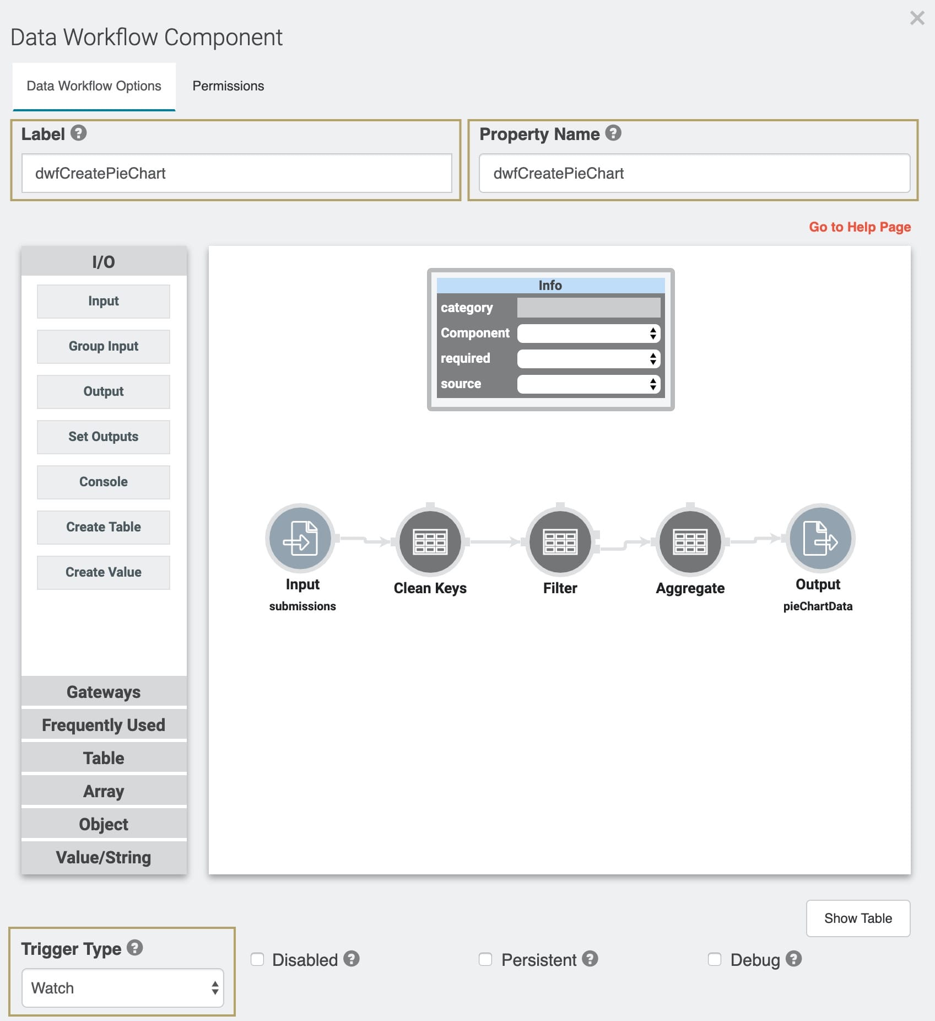This screenshot has height=1021, width=935.
Task: Enable the Debug checkbox
Action: point(715,959)
